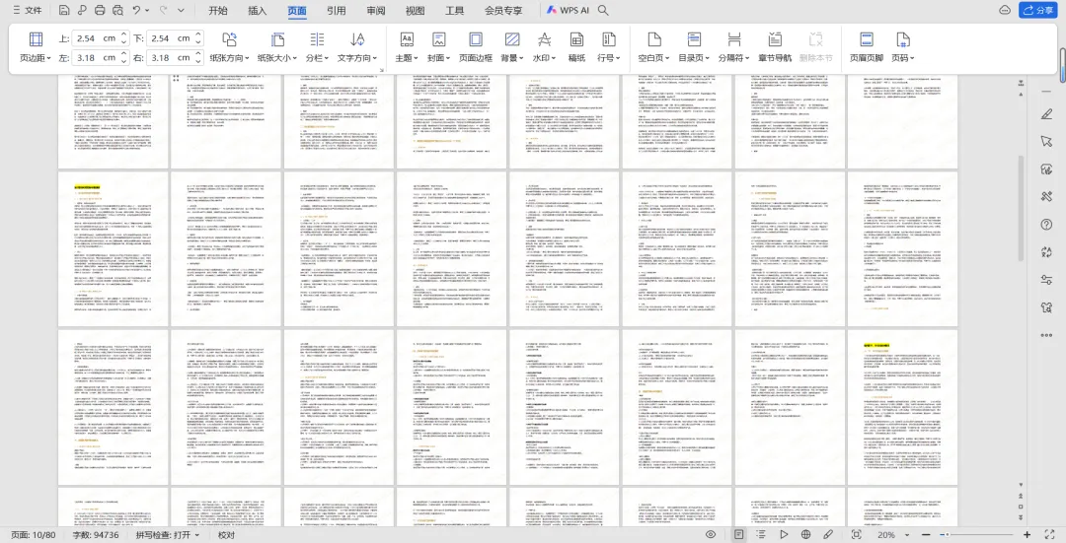Click the cloud sync status icon

pos(1005,10)
